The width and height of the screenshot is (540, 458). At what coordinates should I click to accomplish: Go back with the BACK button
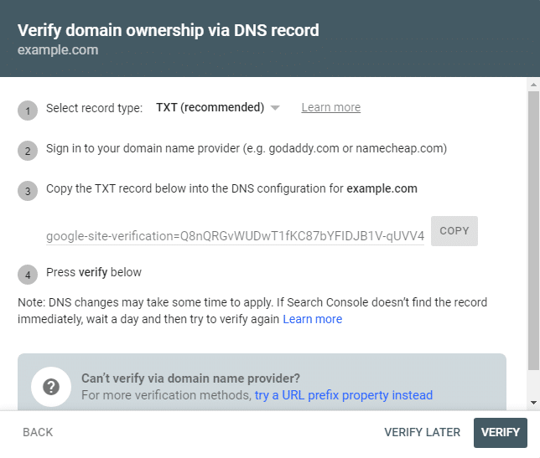point(38,433)
